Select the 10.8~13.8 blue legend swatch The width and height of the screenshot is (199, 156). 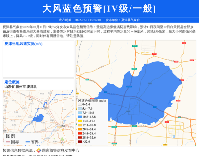80,117
